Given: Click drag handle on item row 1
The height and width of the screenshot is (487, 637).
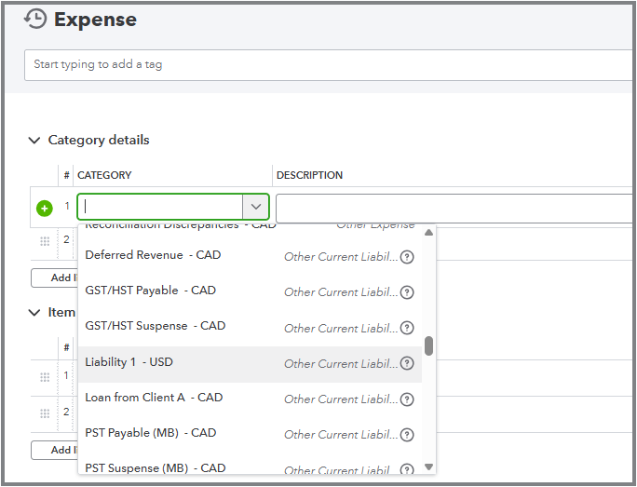Looking at the screenshot, I should (x=45, y=376).
